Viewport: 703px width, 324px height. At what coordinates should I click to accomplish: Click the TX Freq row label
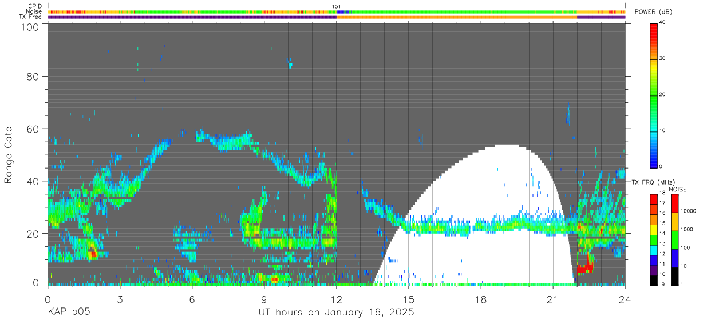coord(31,17)
